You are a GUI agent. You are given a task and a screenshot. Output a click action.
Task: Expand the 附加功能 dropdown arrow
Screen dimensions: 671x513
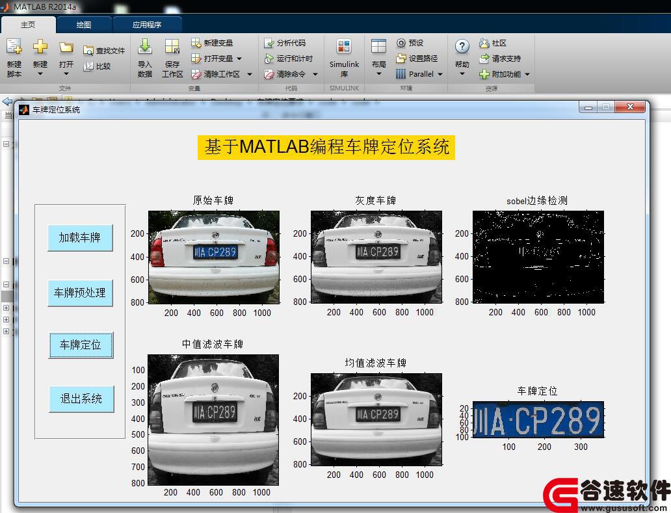(x=527, y=75)
